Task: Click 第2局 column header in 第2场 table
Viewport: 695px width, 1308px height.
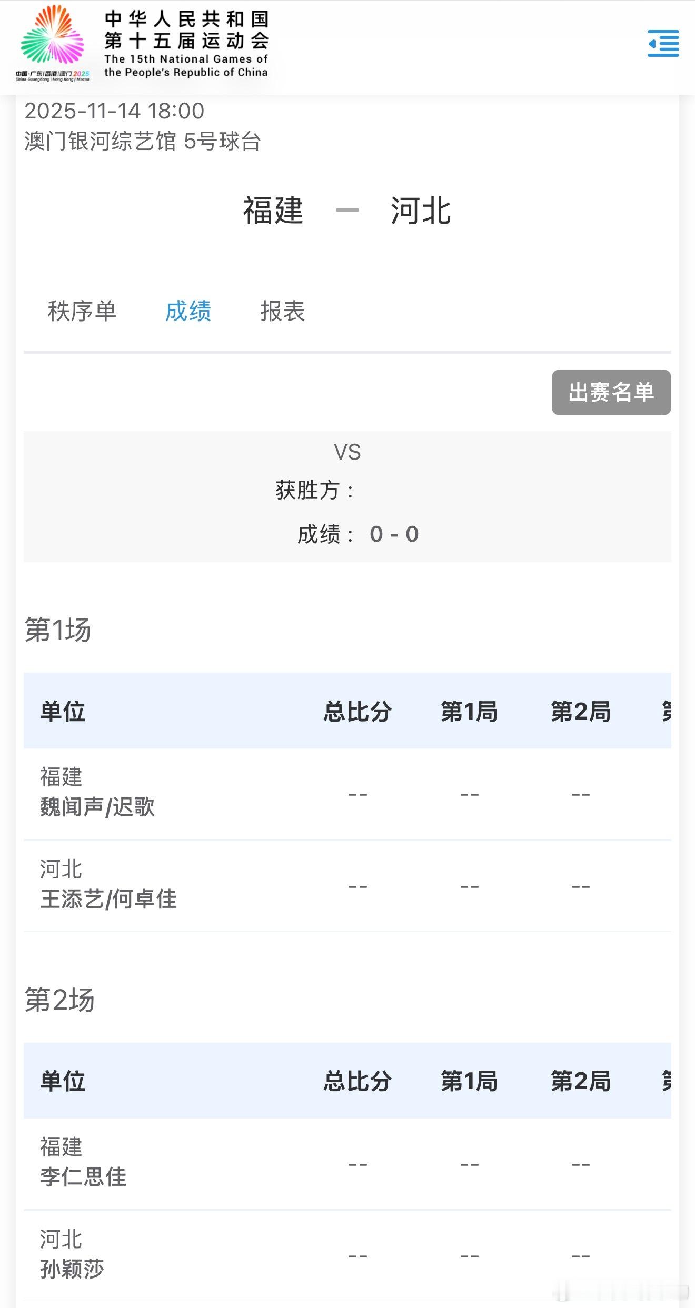Action: pyautogui.click(x=581, y=1081)
